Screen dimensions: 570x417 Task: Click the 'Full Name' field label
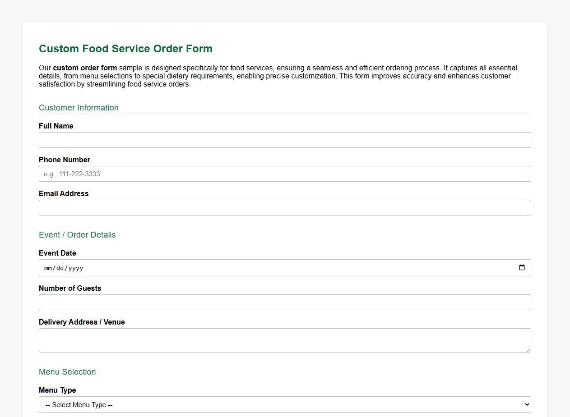click(56, 126)
